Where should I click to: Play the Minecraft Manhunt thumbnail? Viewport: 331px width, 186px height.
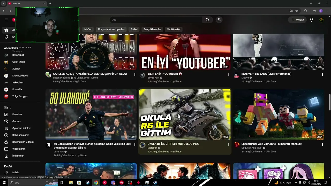279,114
